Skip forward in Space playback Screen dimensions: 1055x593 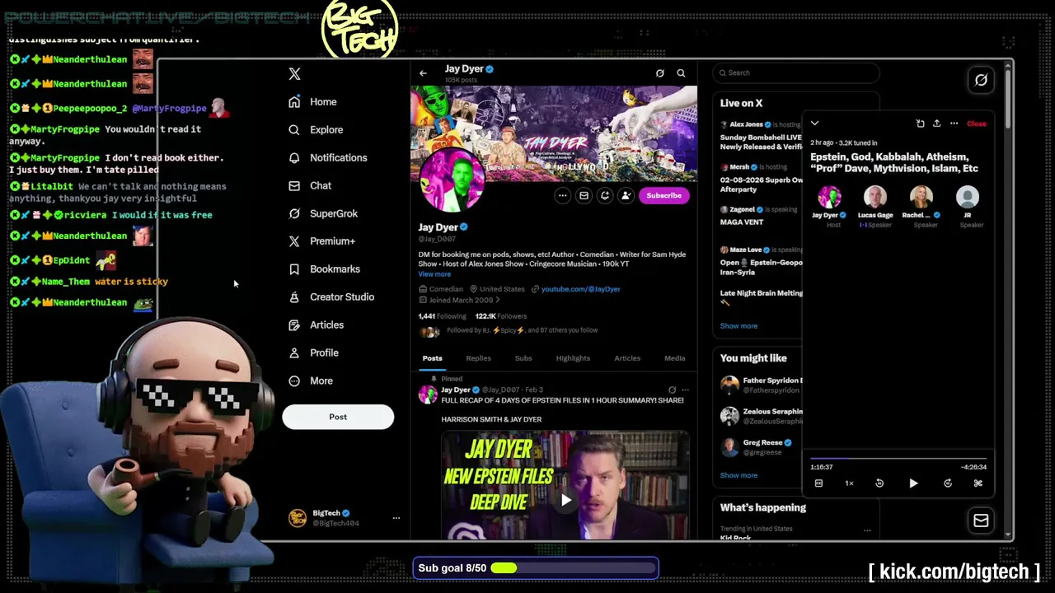[947, 484]
